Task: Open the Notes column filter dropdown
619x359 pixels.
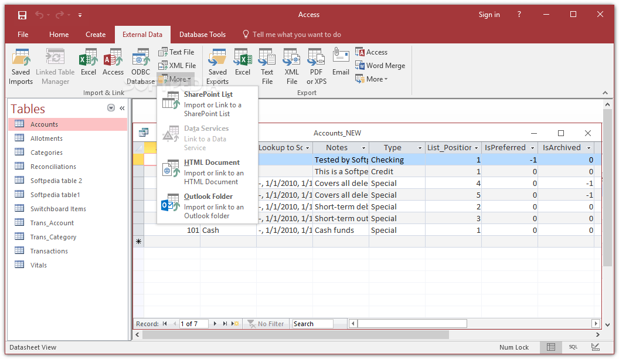Action: tap(363, 148)
